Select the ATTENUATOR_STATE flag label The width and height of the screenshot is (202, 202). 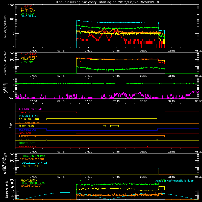(x=31, y=109)
